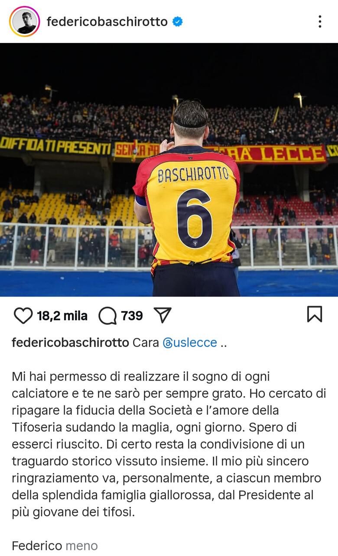Open federicobaschirotto username in header
Screen dimensions: 338x556
click(x=107, y=21)
